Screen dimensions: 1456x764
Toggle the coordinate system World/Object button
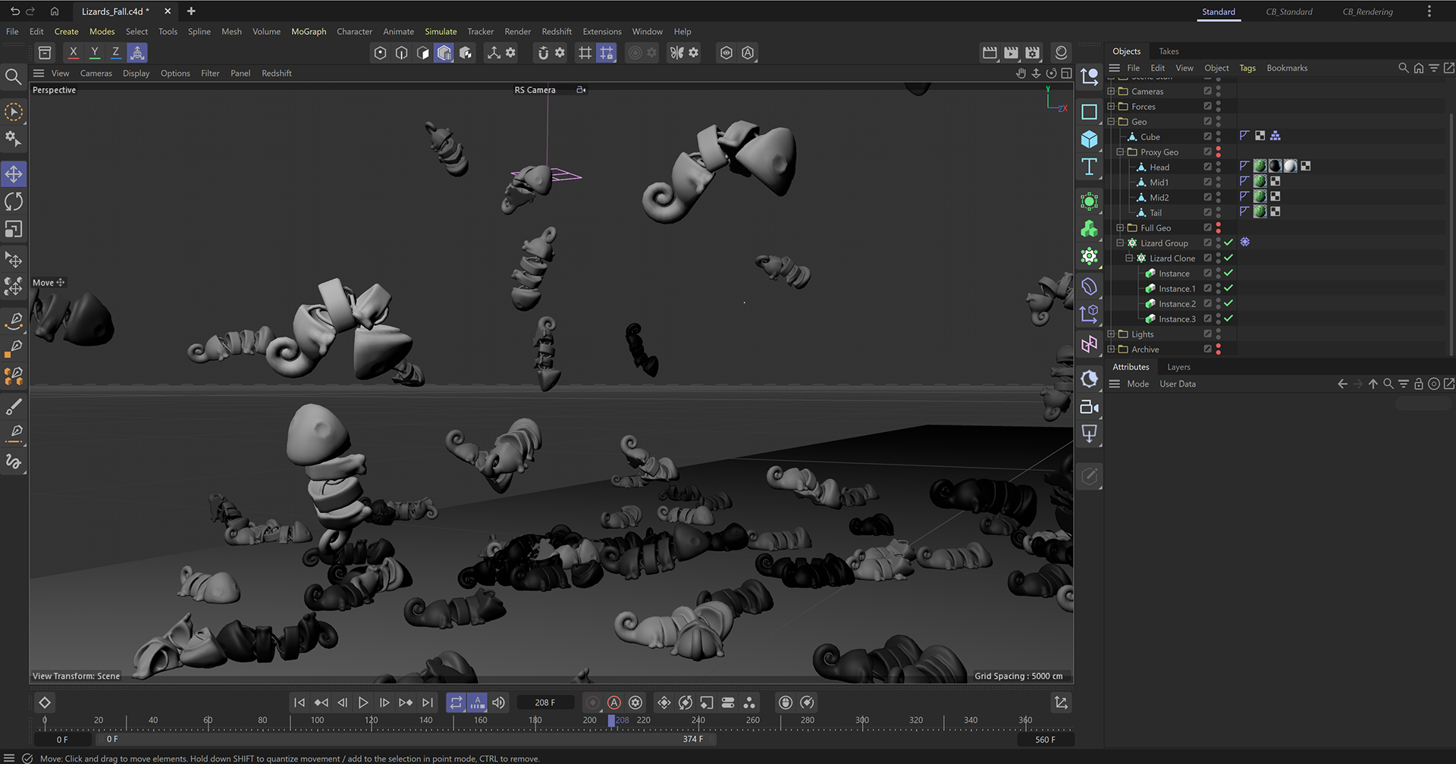(x=137, y=52)
